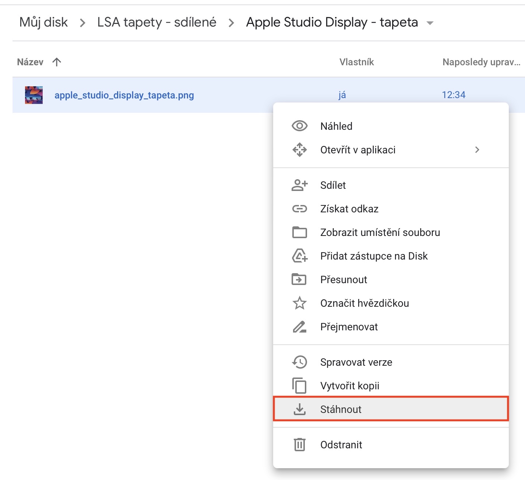Click the link icon beside Získat odkaz

(x=299, y=209)
